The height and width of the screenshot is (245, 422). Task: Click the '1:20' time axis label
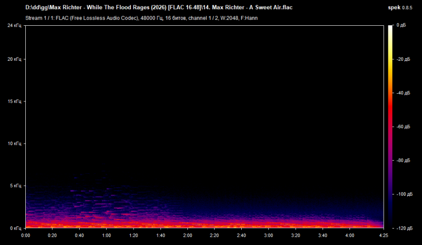[134, 236]
